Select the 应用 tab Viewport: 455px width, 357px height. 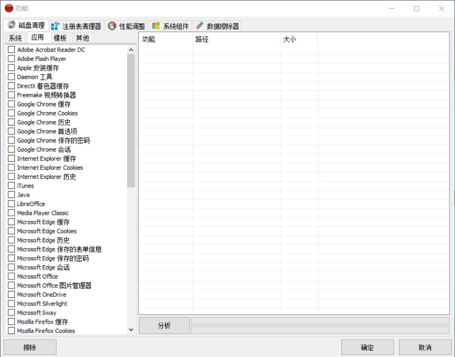pyautogui.click(x=38, y=38)
